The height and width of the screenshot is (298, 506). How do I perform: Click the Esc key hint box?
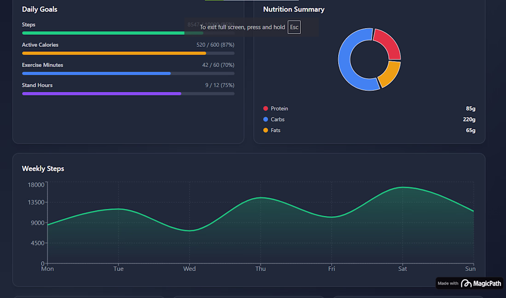tap(294, 27)
